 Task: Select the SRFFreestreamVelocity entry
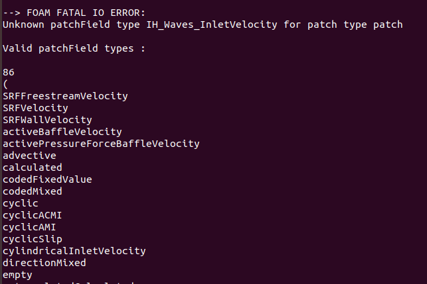pyautogui.click(x=65, y=96)
